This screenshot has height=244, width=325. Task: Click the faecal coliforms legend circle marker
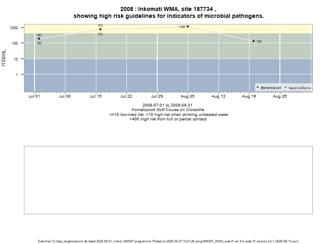pyautogui.click(x=286, y=87)
